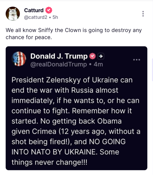
Task: Open Catturd's cat profile avatar
Action: point(13,14)
